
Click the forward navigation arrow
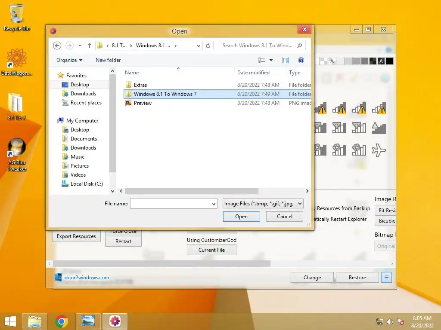coord(69,46)
